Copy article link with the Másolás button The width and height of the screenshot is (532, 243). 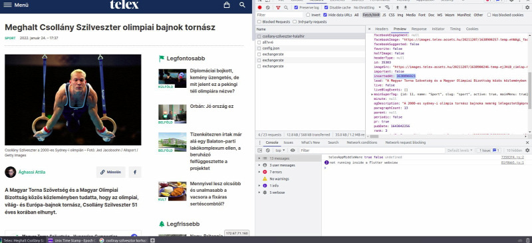pyautogui.click(x=110, y=172)
